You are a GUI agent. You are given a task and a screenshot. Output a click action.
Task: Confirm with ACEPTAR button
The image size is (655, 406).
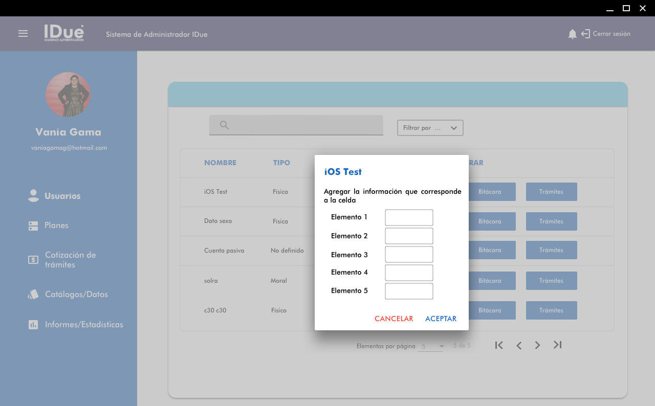[441, 319]
